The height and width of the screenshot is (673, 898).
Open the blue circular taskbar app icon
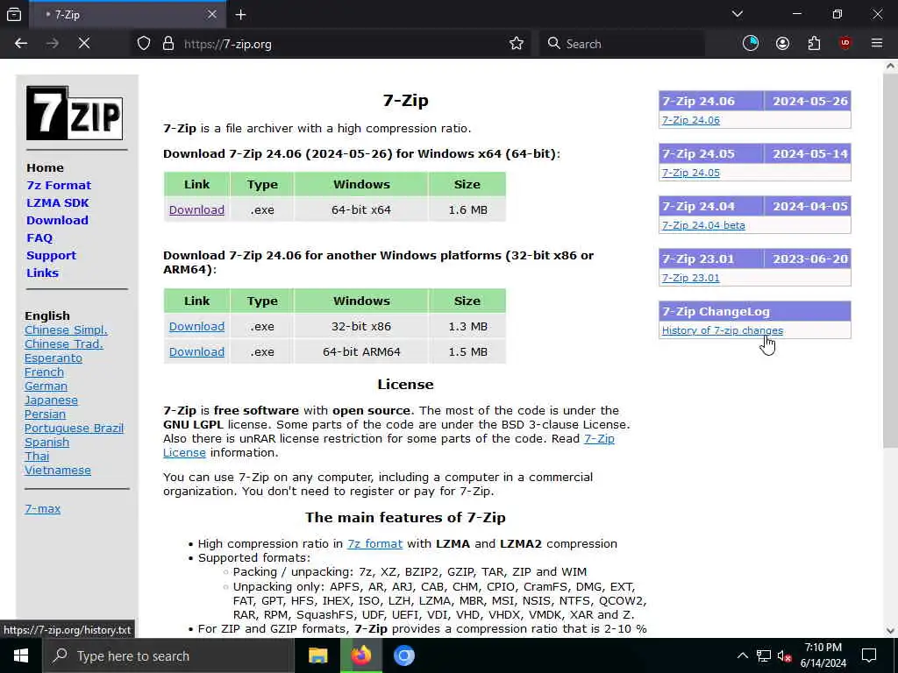point(403,655)
